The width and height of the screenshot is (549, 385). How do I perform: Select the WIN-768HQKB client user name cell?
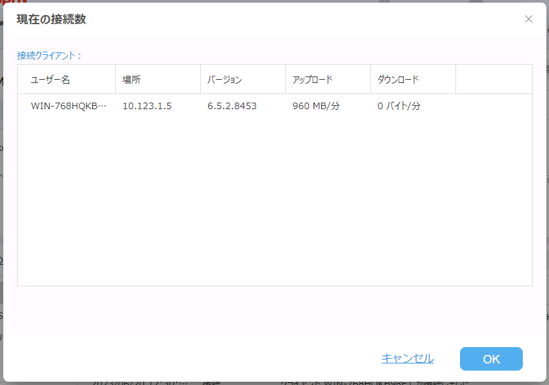(68, 106)
